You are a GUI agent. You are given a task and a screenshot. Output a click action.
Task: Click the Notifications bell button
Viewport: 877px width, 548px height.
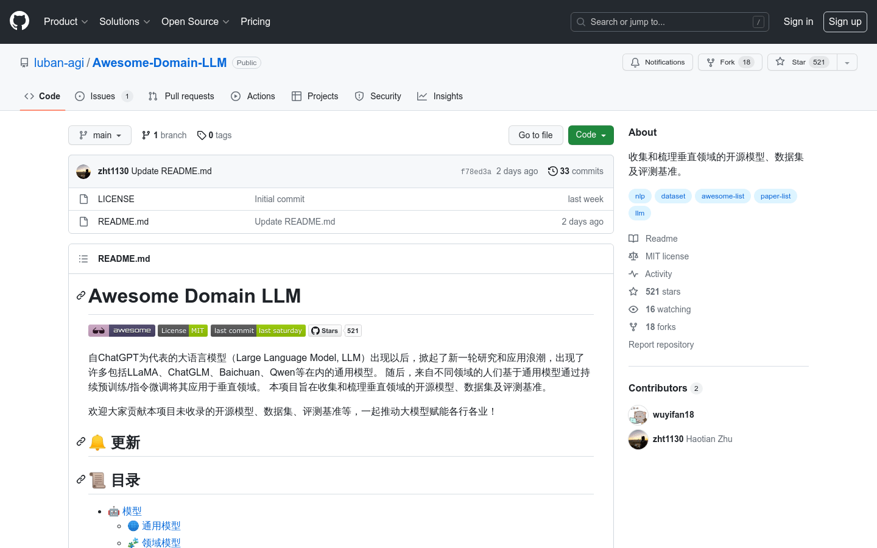tap(657, 62)
